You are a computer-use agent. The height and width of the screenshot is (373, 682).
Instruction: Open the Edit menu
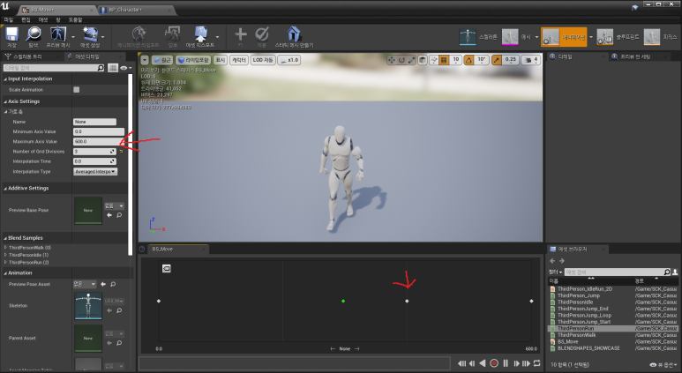pos(26,19)
